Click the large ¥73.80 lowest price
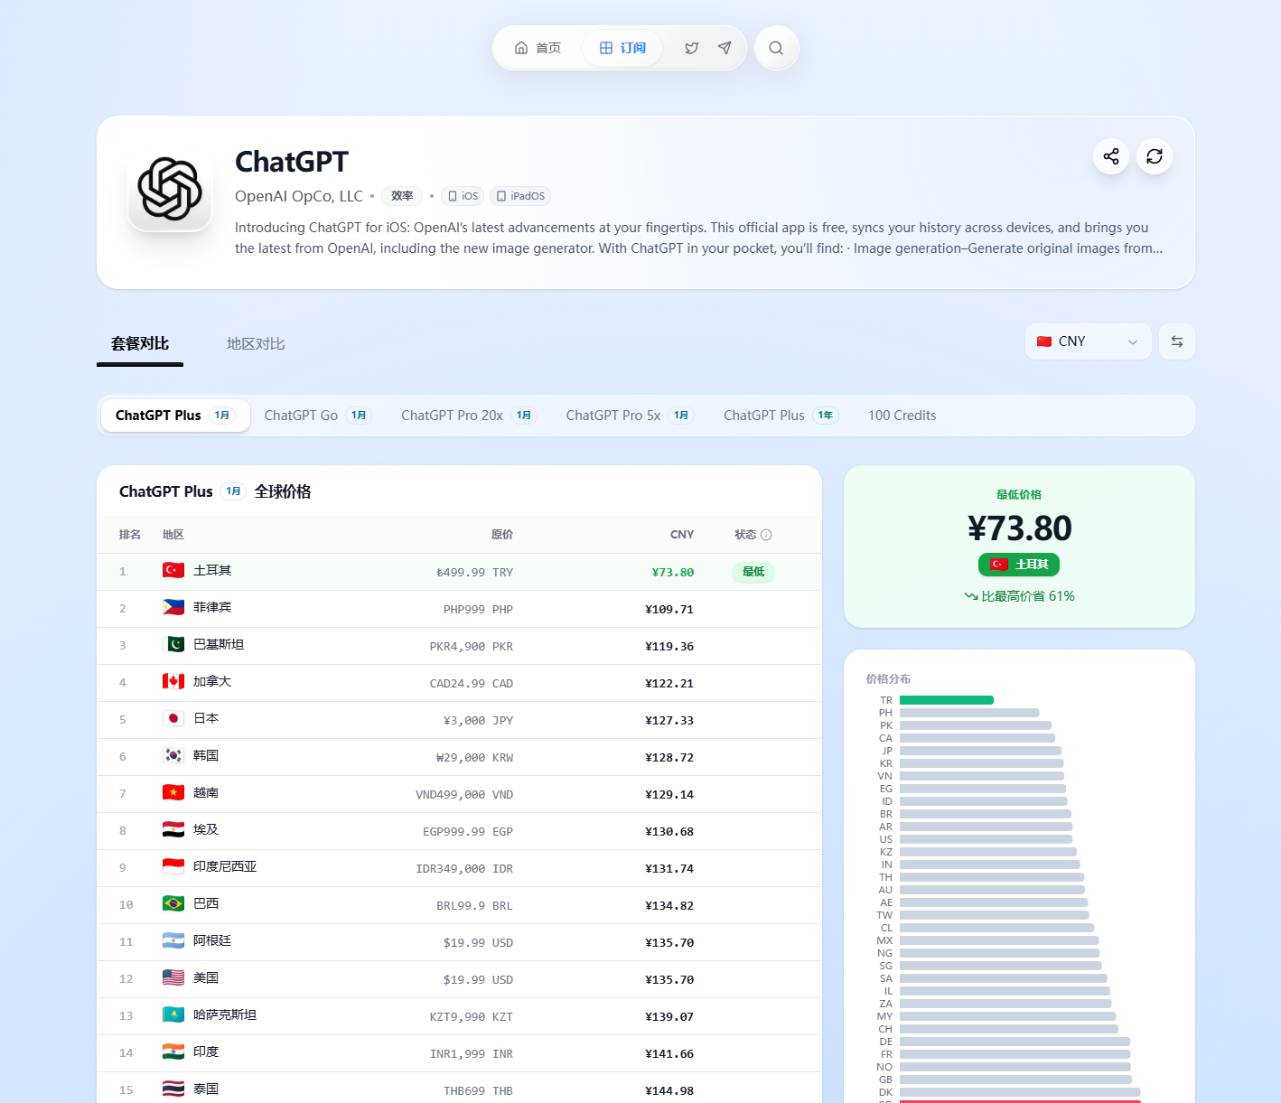The image size is (1281, 1103). [1019, 528]
